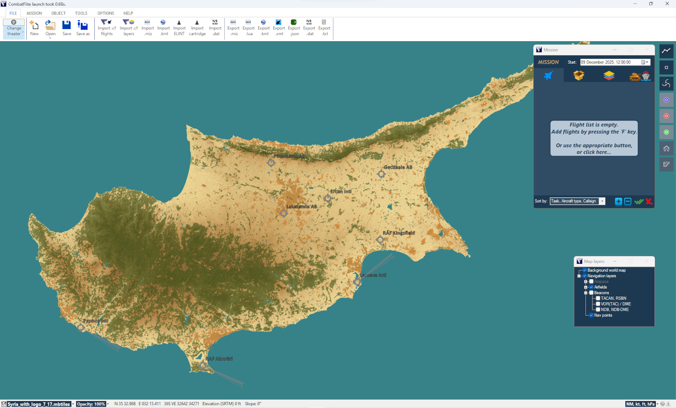Click the red target circle sidebar icon
Image resolution: width=676 pixels, height=408 pixels.
point(666,116)
